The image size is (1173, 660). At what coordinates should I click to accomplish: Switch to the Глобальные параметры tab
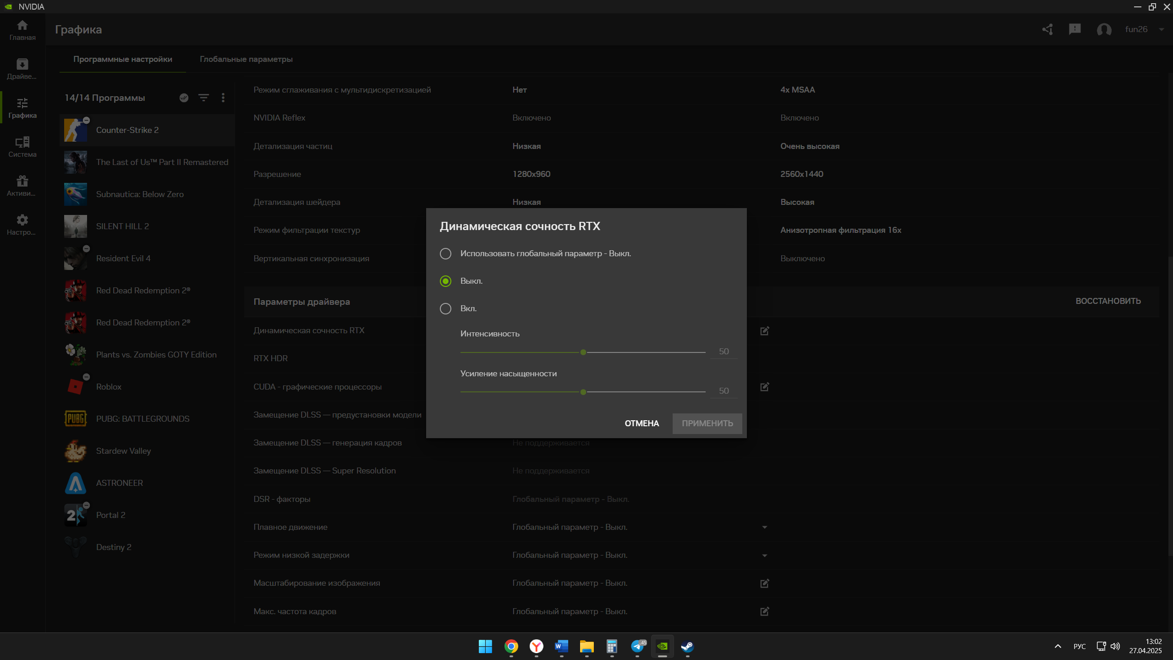click(x=246, y=59)
